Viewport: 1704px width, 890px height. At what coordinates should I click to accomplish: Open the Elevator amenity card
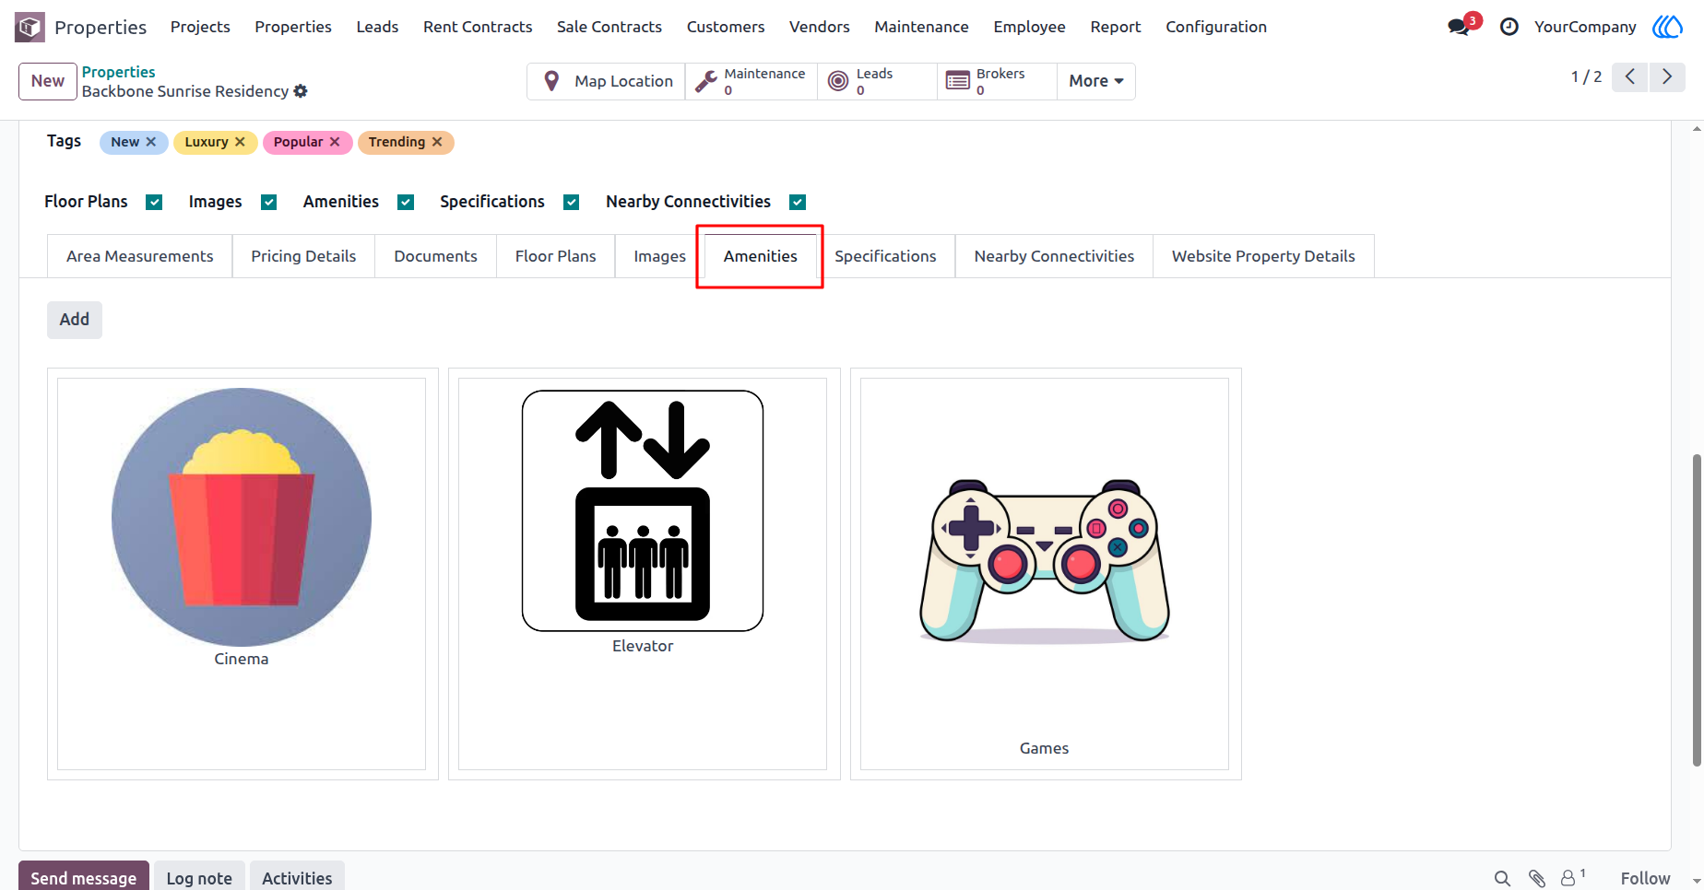click(x=643, y=574)
